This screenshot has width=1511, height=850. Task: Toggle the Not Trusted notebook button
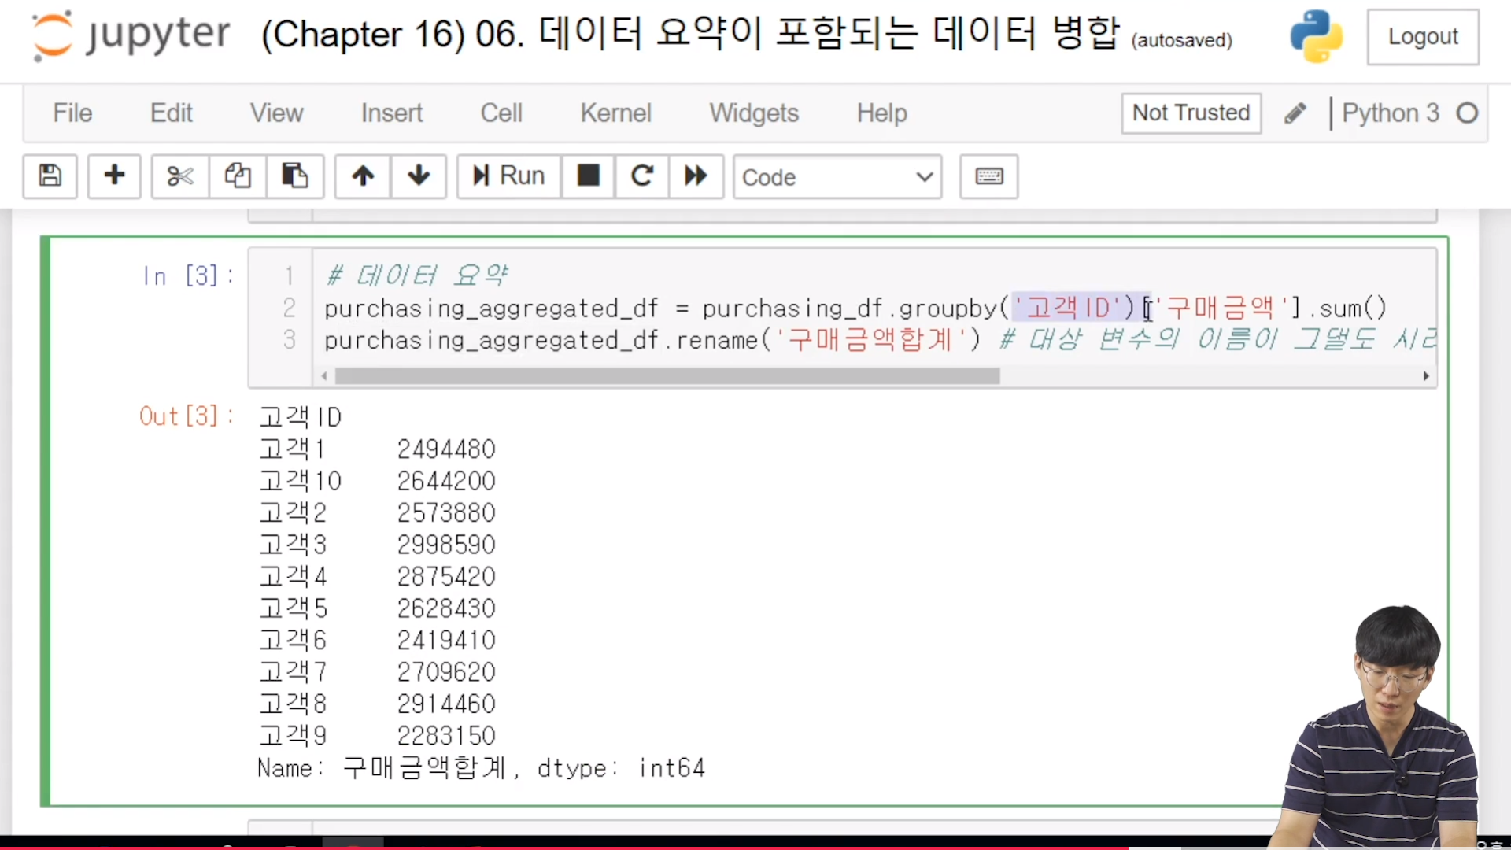click(1191, 113)
